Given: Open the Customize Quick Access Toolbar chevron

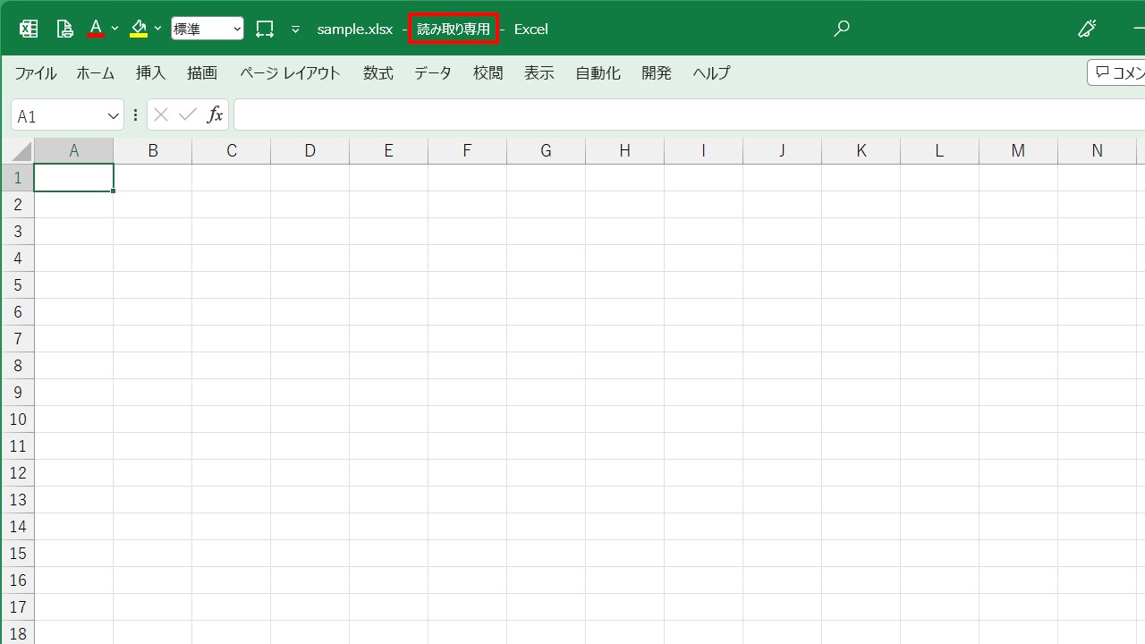Looking at the screenshot, I should (x=295, y=29).
